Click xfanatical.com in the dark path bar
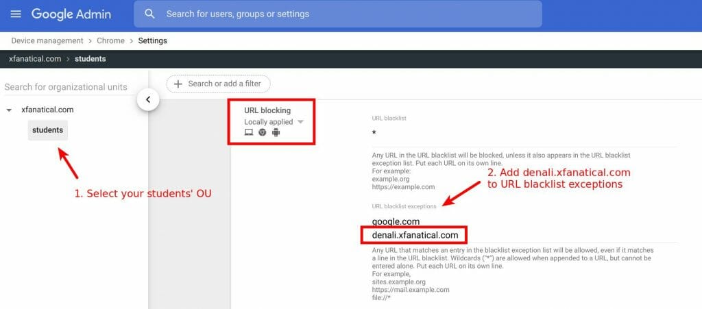The width and height of the screenshot is (702, 309). coord(35,59)
